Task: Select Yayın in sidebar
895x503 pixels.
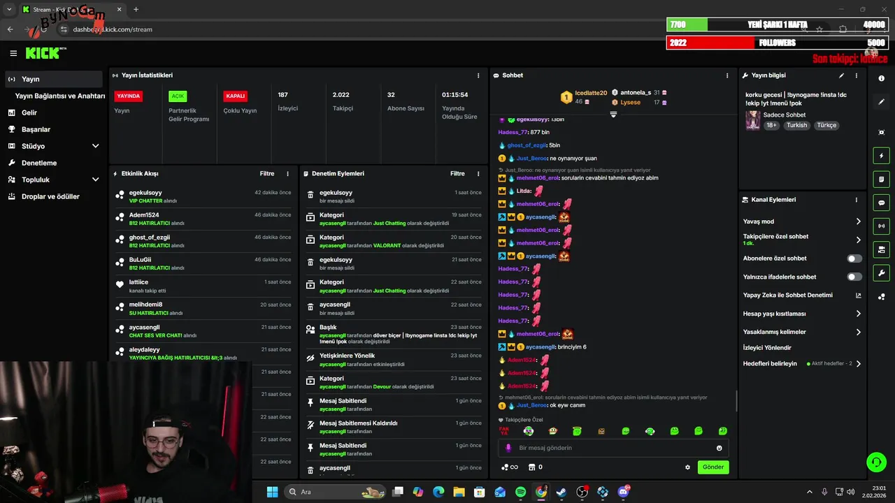Action: 55,79
